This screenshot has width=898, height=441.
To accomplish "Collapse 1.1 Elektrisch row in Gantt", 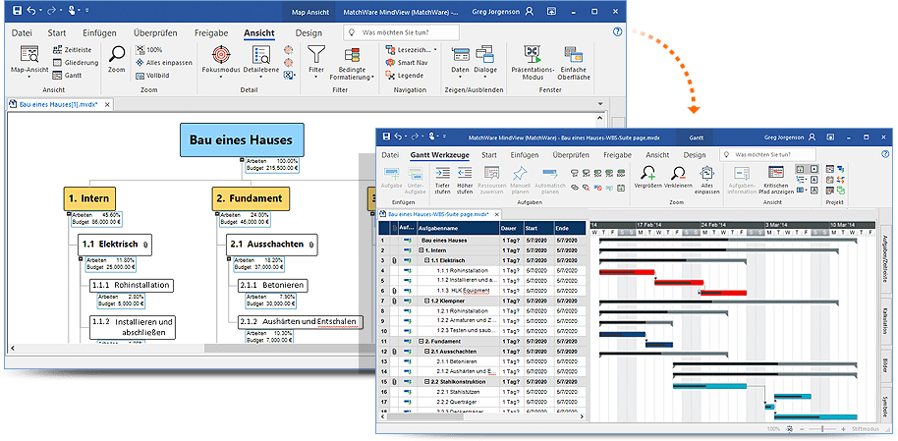I will (x=426, y=260).
